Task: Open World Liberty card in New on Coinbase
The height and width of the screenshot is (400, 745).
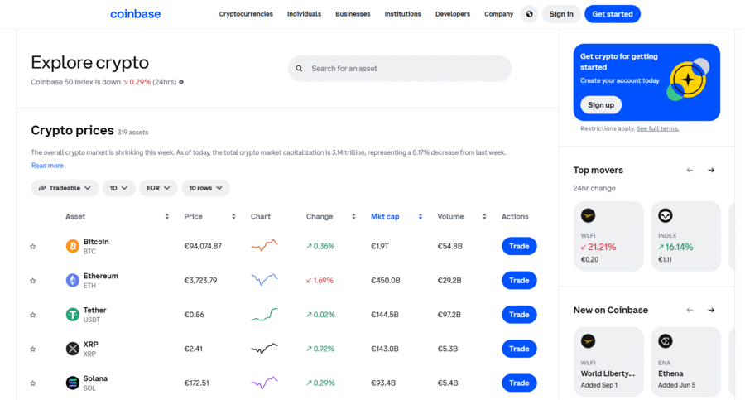Action: coord(608,361)
